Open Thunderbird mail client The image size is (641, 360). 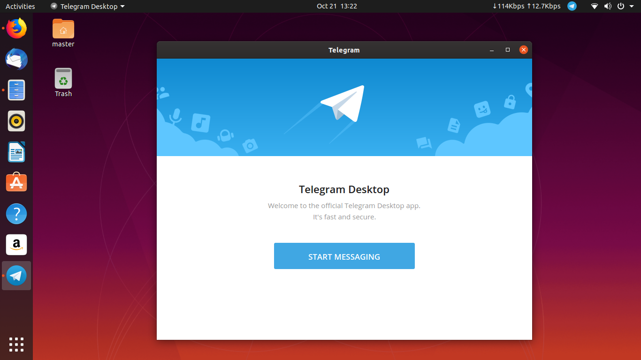coord(16,59)
